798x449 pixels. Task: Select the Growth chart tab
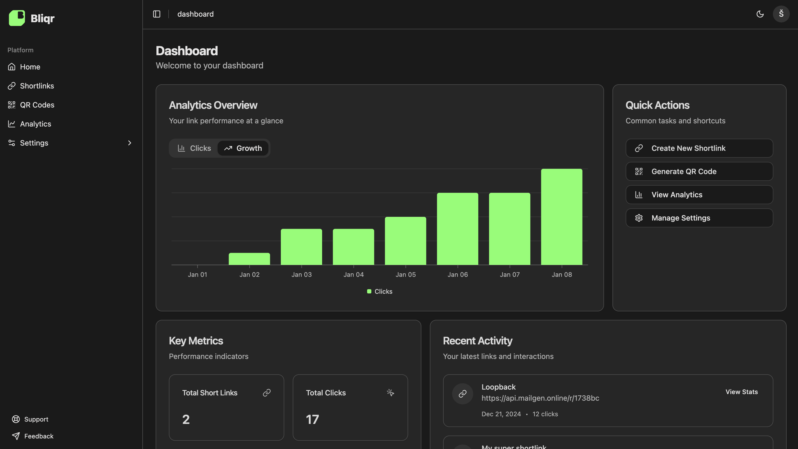(243, 148)
